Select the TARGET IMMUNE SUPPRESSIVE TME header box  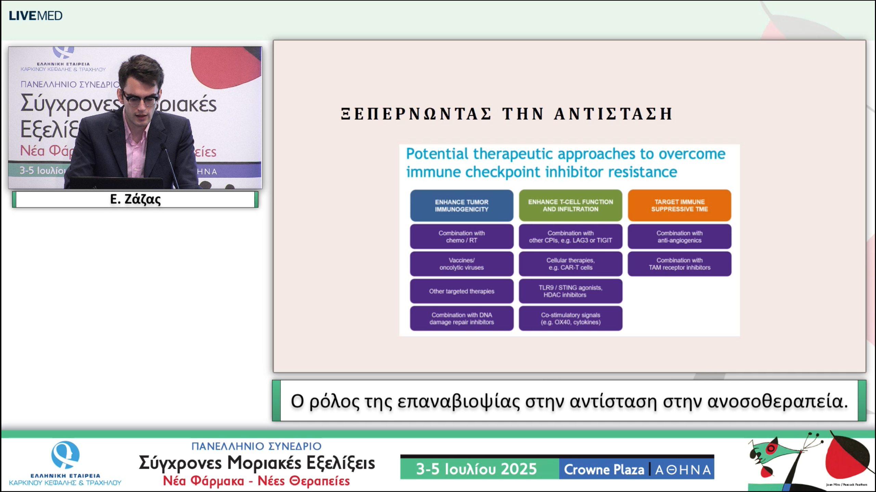coord(679,205)
